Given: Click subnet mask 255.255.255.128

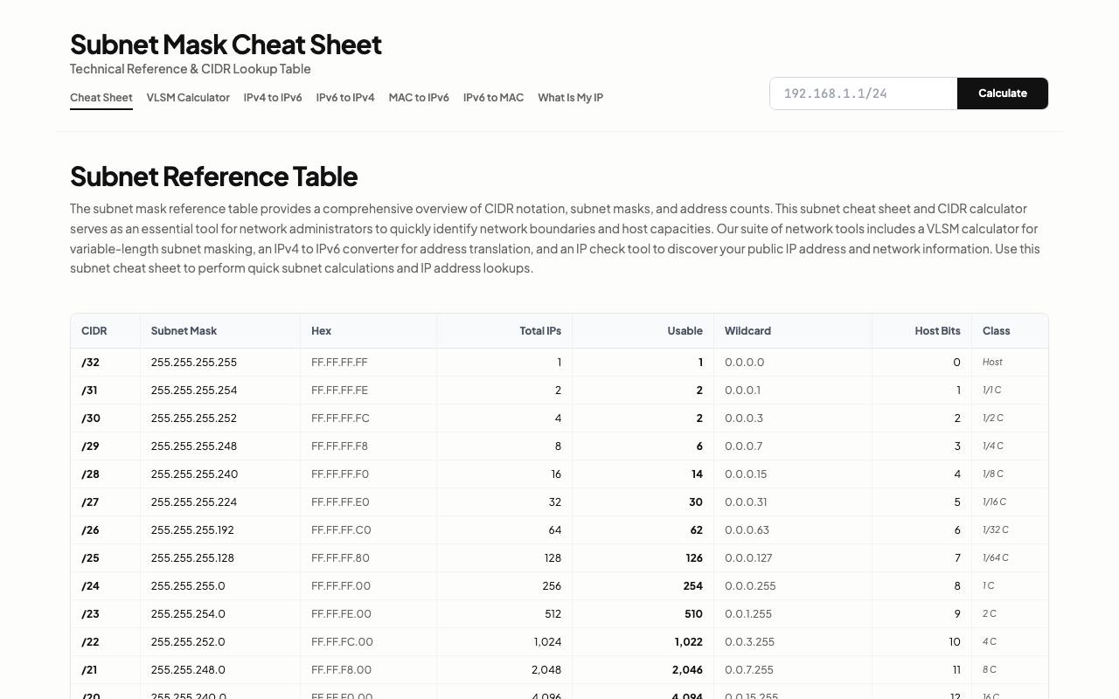Looking at the screenshot, I should pyautogui.click(x=192, y=558).
